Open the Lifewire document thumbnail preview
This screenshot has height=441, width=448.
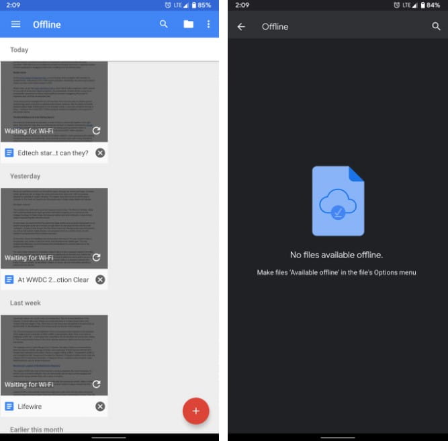pos(54,355)
